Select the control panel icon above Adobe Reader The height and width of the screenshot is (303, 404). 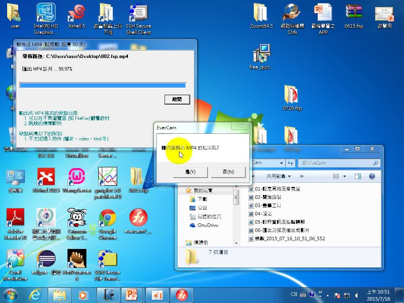(x=15, y=180)
